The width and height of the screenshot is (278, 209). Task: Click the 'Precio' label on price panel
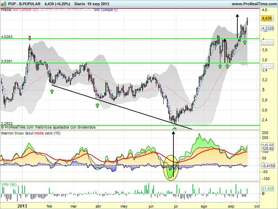coord(6,10)
